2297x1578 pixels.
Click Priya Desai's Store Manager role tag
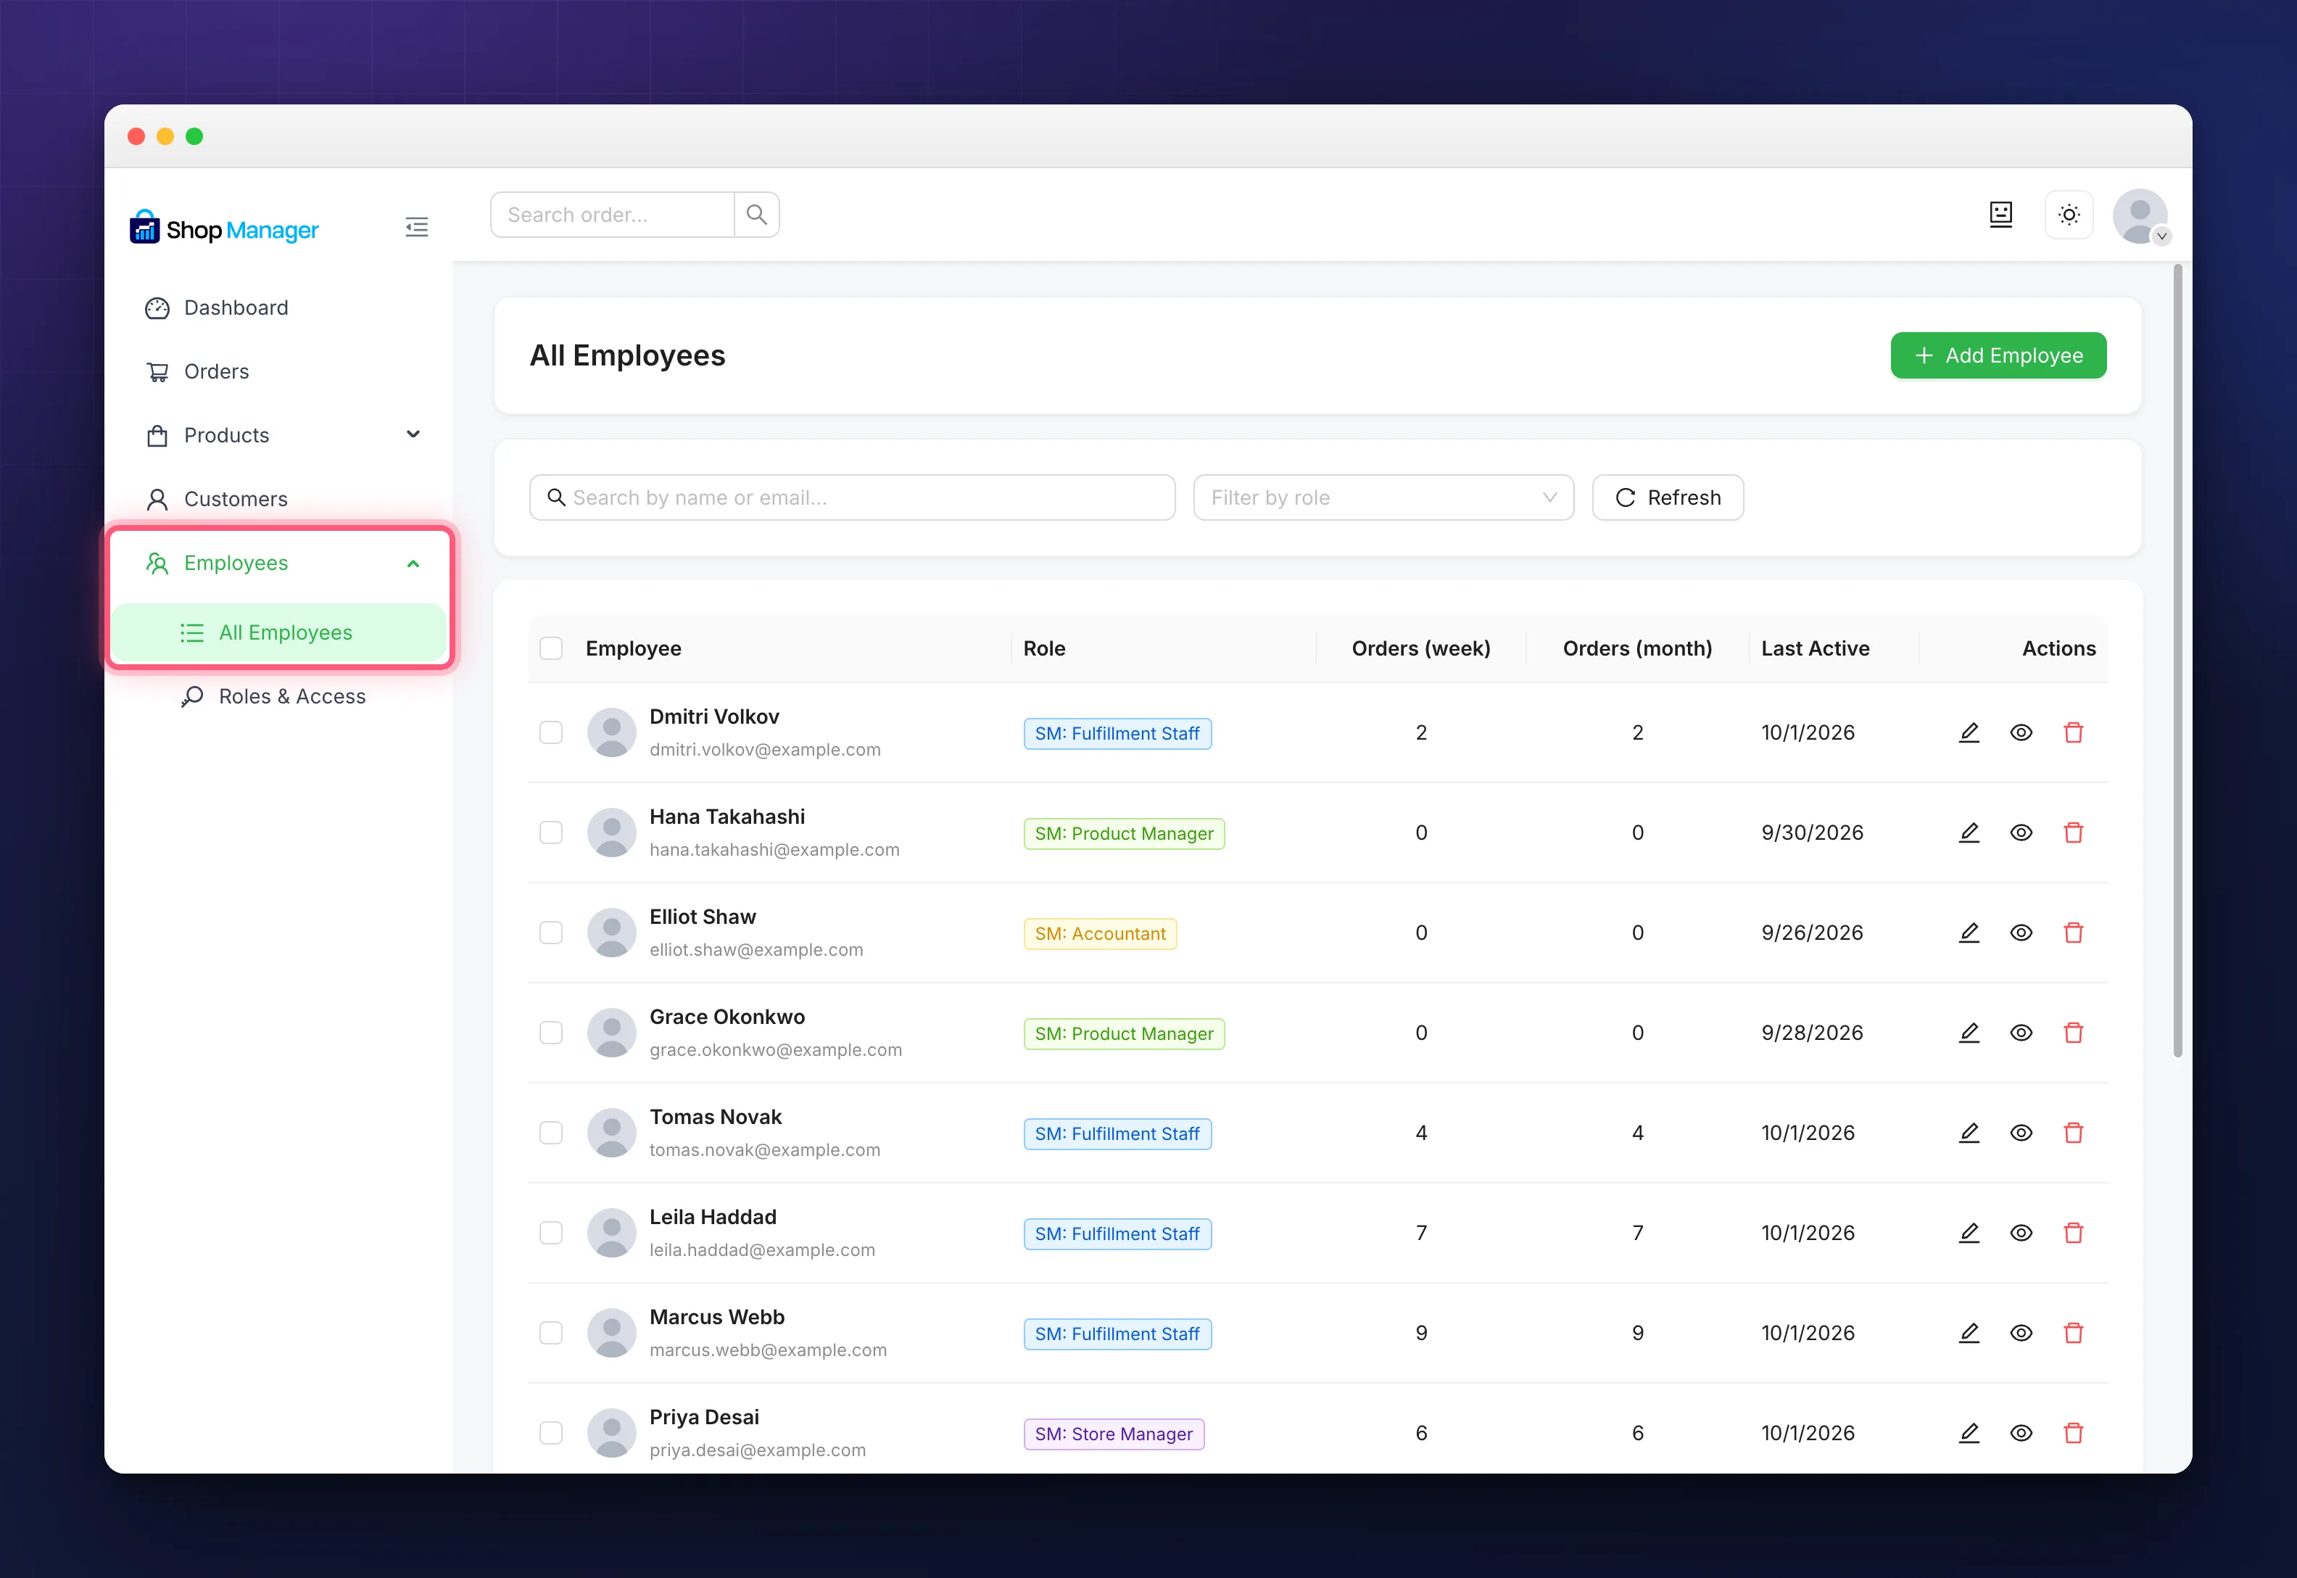click(1114, 1434)
